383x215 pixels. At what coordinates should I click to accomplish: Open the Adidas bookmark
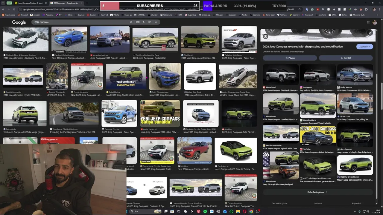click(x=243, y=15)
